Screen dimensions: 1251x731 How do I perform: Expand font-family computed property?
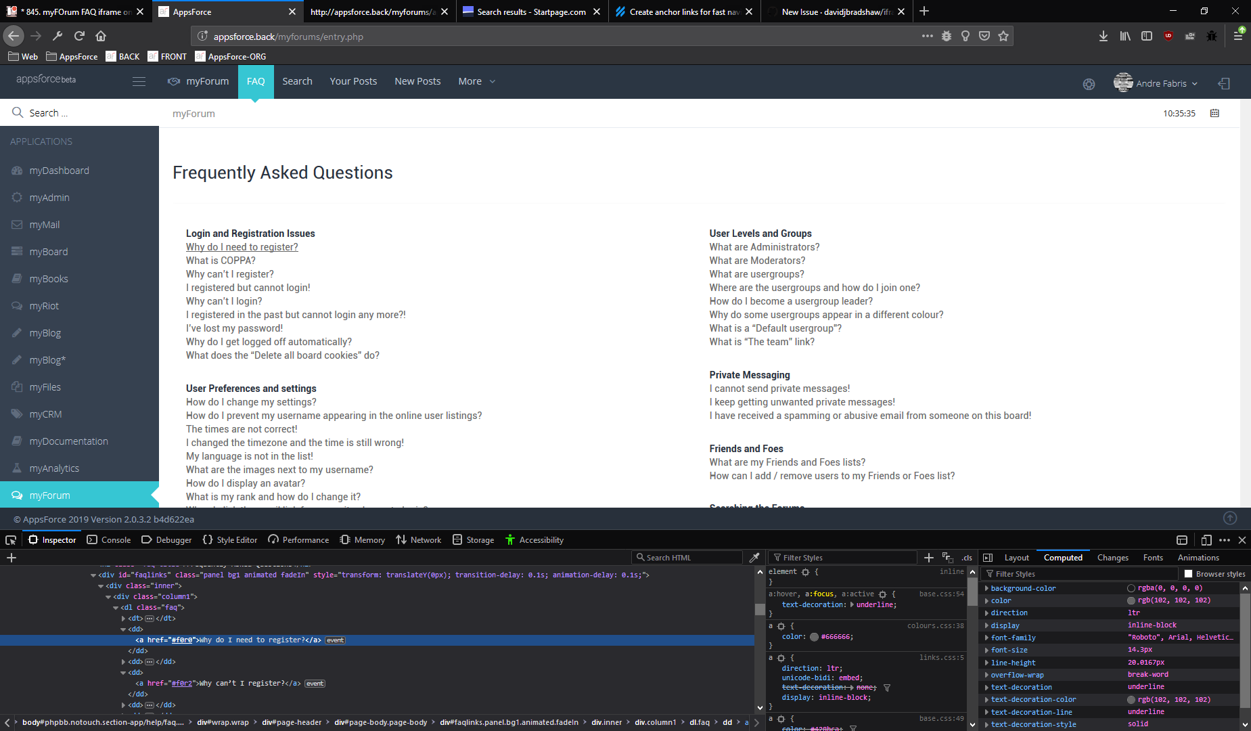[986, 638]
